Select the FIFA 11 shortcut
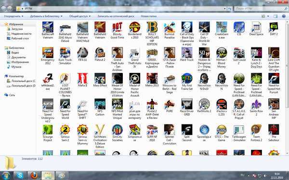Image resolution: width=289 pixels, height=180 pixels. pos(82,53)
